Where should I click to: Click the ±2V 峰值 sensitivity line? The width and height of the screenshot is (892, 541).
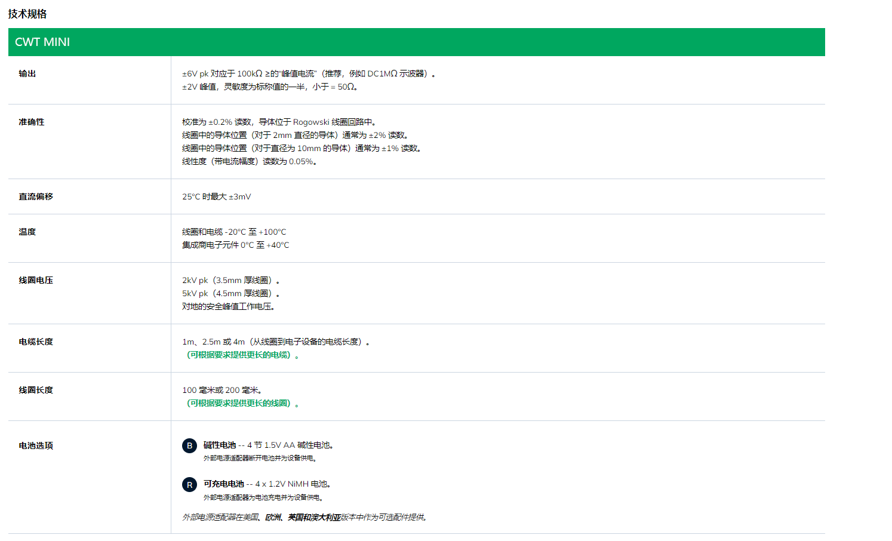(270, 87)
